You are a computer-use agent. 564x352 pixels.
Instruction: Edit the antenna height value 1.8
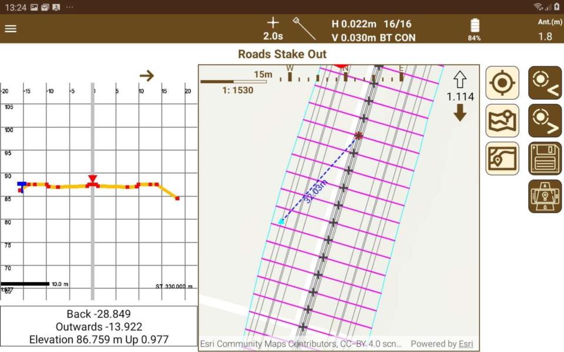tap(545, 36)
